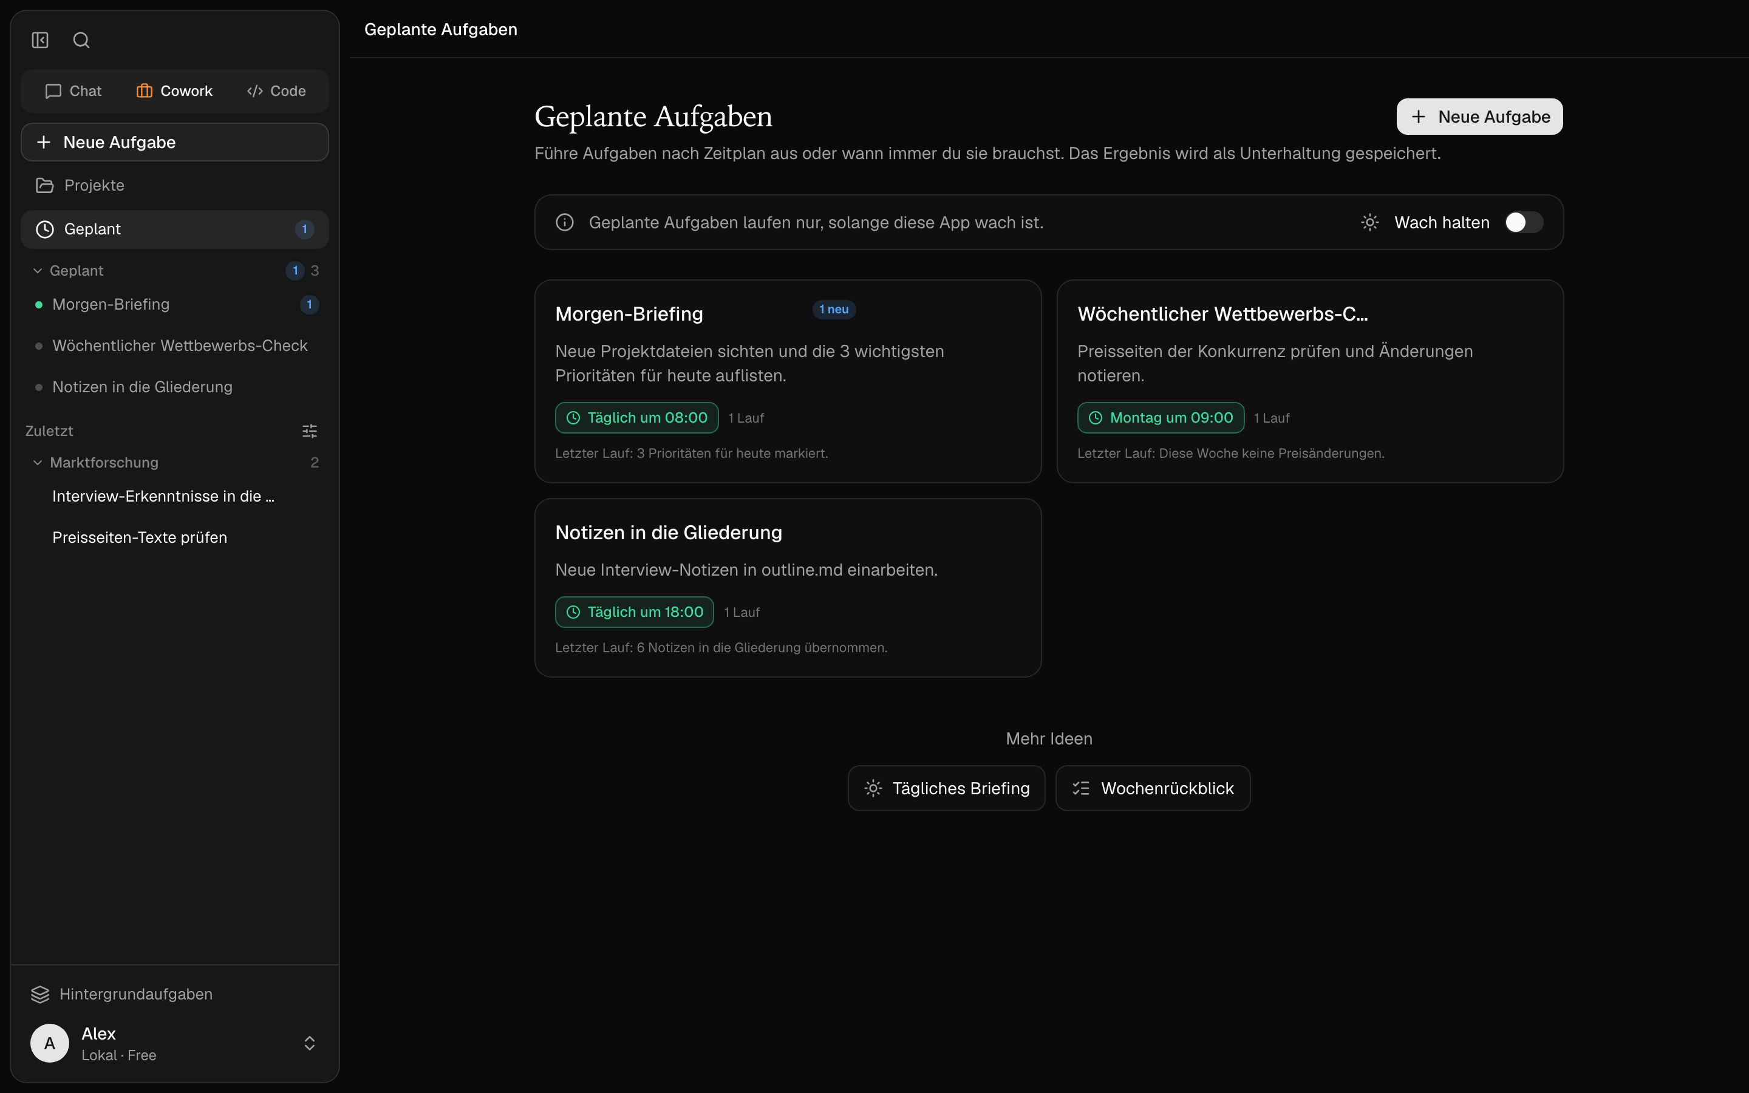This screenshot has width=1749, height=1093.
Task: Open Hintergrundaufgaben via the layers icon
Action: 39,994
